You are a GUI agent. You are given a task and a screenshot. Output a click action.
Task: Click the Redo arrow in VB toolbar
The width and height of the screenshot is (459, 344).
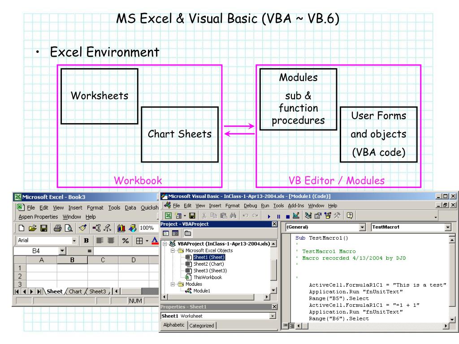pos(255,216)
